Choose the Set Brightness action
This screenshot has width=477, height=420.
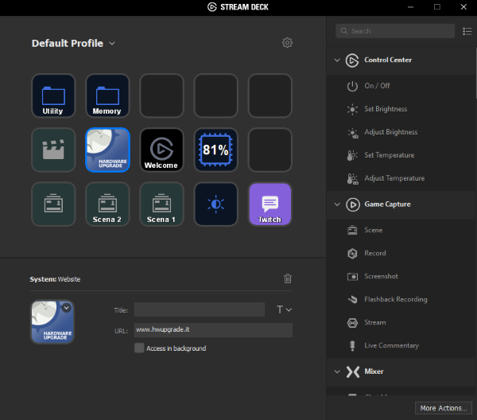pyautogui.click(x=401, y=109)
